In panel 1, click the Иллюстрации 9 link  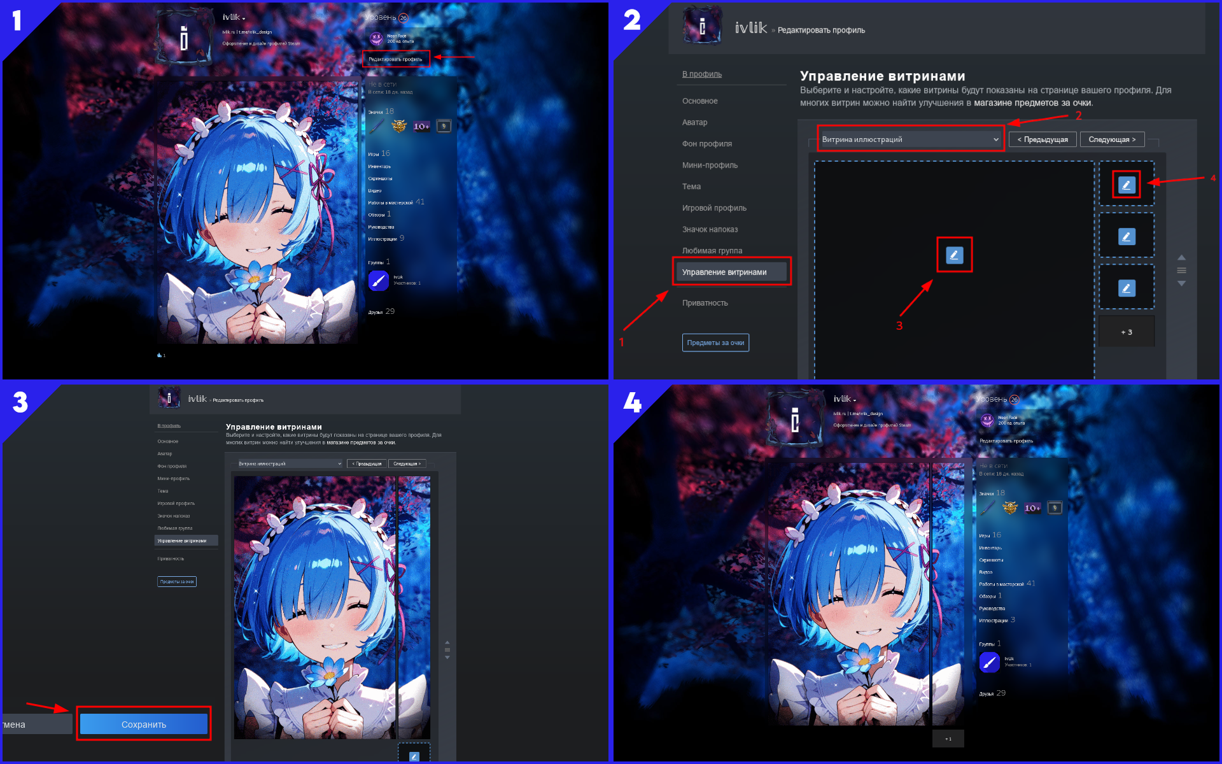tap(386, 239)
